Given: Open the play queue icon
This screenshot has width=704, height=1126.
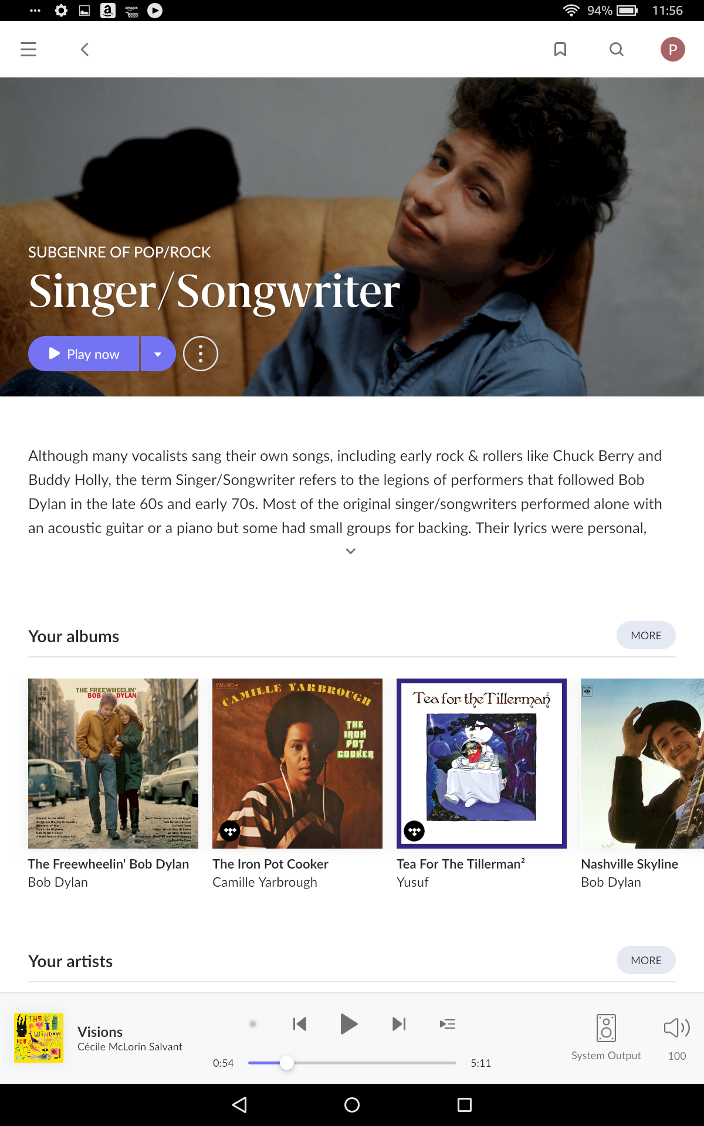Looking at the screenshot, I should 448,1024.
